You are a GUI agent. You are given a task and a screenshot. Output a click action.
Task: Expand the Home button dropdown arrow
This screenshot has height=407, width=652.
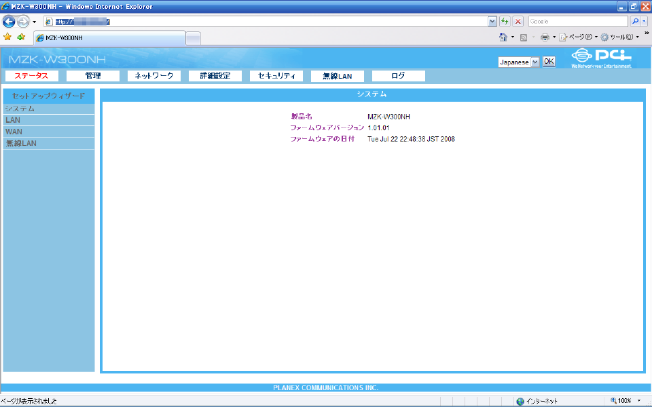pos(512,37)
